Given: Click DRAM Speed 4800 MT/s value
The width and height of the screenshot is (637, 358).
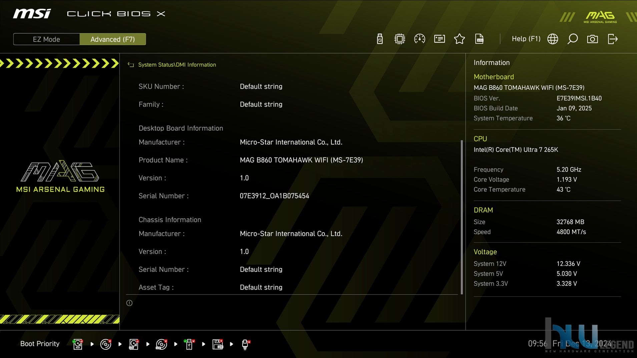Looking at the screenshot, I should (x=571, y=232).
